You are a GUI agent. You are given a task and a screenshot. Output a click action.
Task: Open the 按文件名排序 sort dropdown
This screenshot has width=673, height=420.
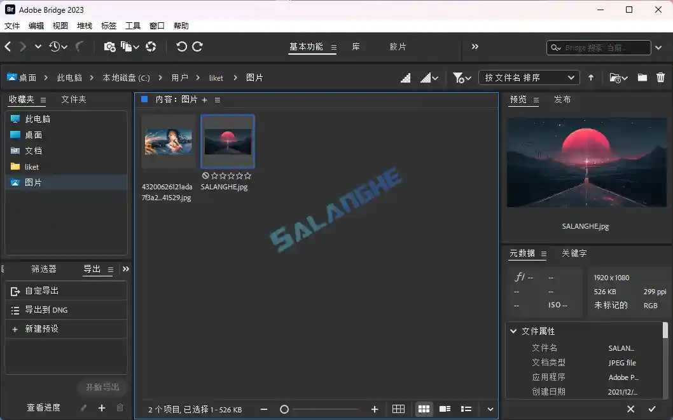(x=529, y=77)
